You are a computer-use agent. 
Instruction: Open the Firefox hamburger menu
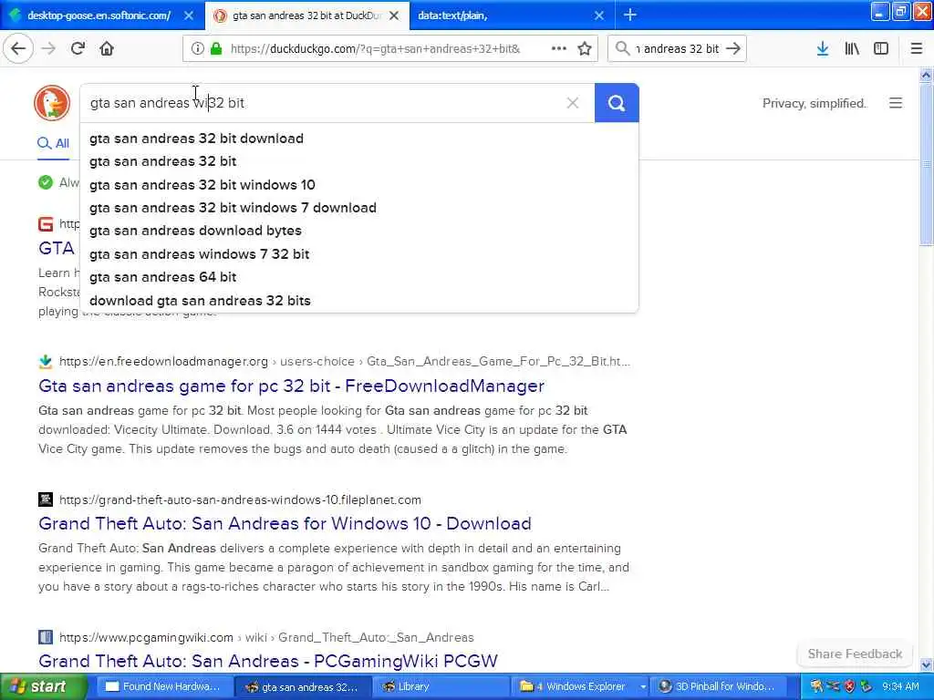917,48
